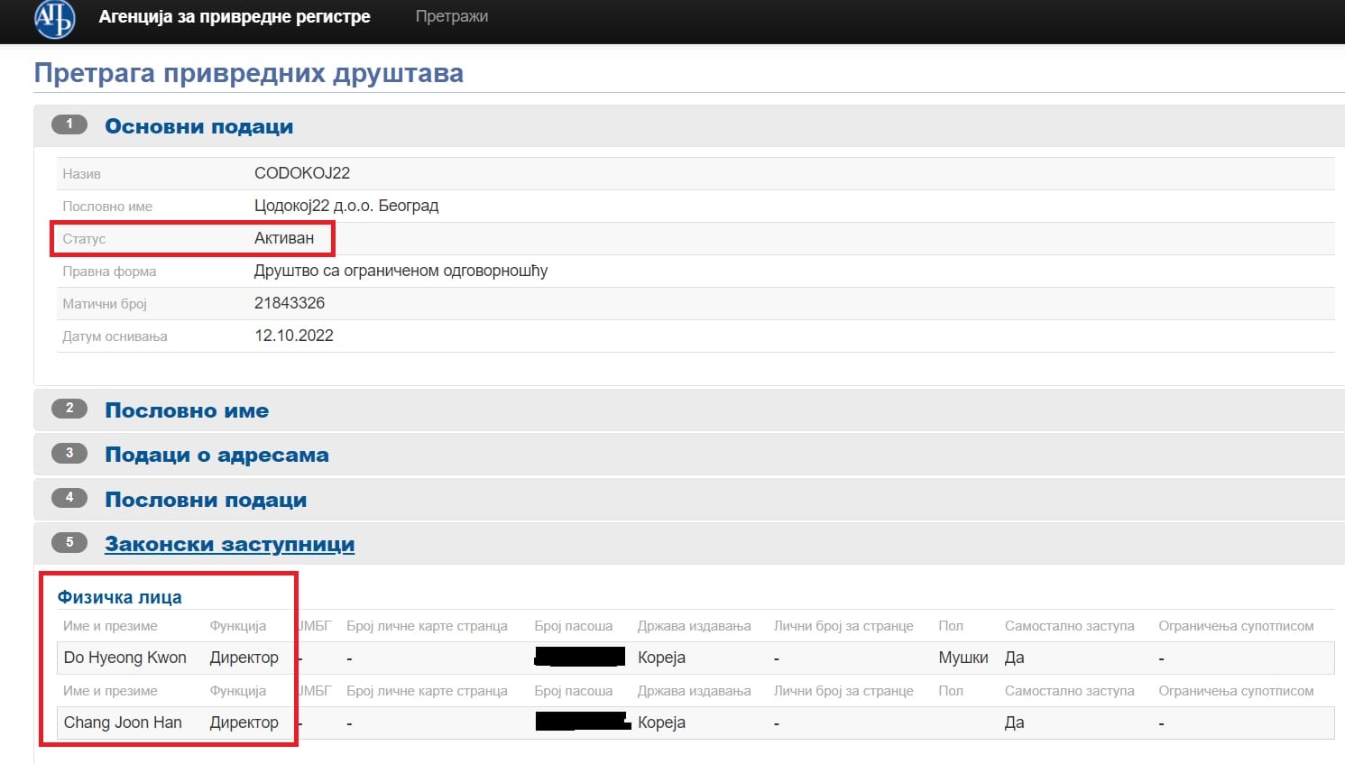Click the redacted passport number for Do Hyeong Kwon
Image resolution: width=1345 pixels, height=764 pixels.
578,657
